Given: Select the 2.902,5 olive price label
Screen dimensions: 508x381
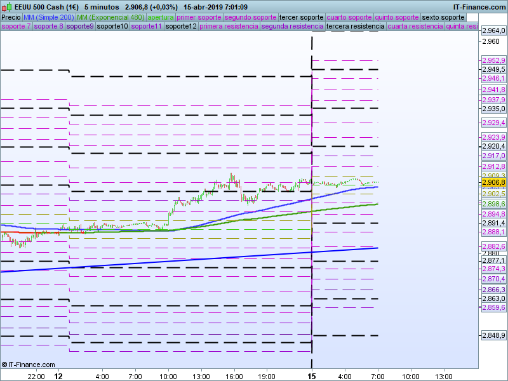Looking at the screenshot, I should [x=493, y=194].
